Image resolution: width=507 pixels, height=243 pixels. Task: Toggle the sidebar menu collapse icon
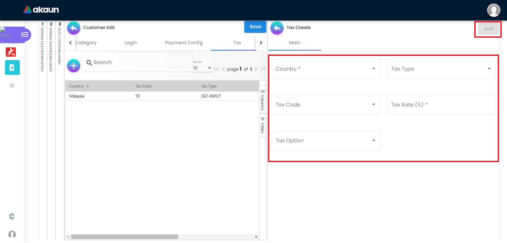pos(25,35)
